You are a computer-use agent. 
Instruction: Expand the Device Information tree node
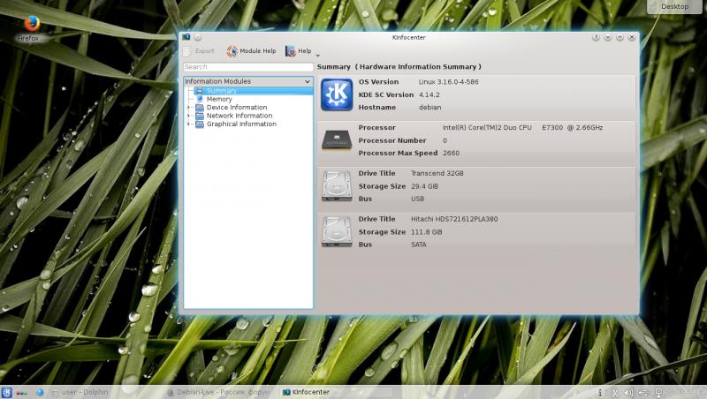(x=188, y=108)
